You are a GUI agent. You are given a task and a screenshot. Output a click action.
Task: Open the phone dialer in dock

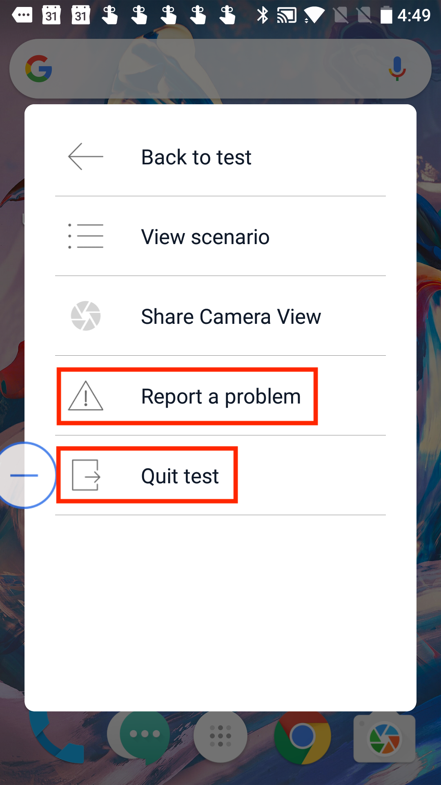(57, 736)
